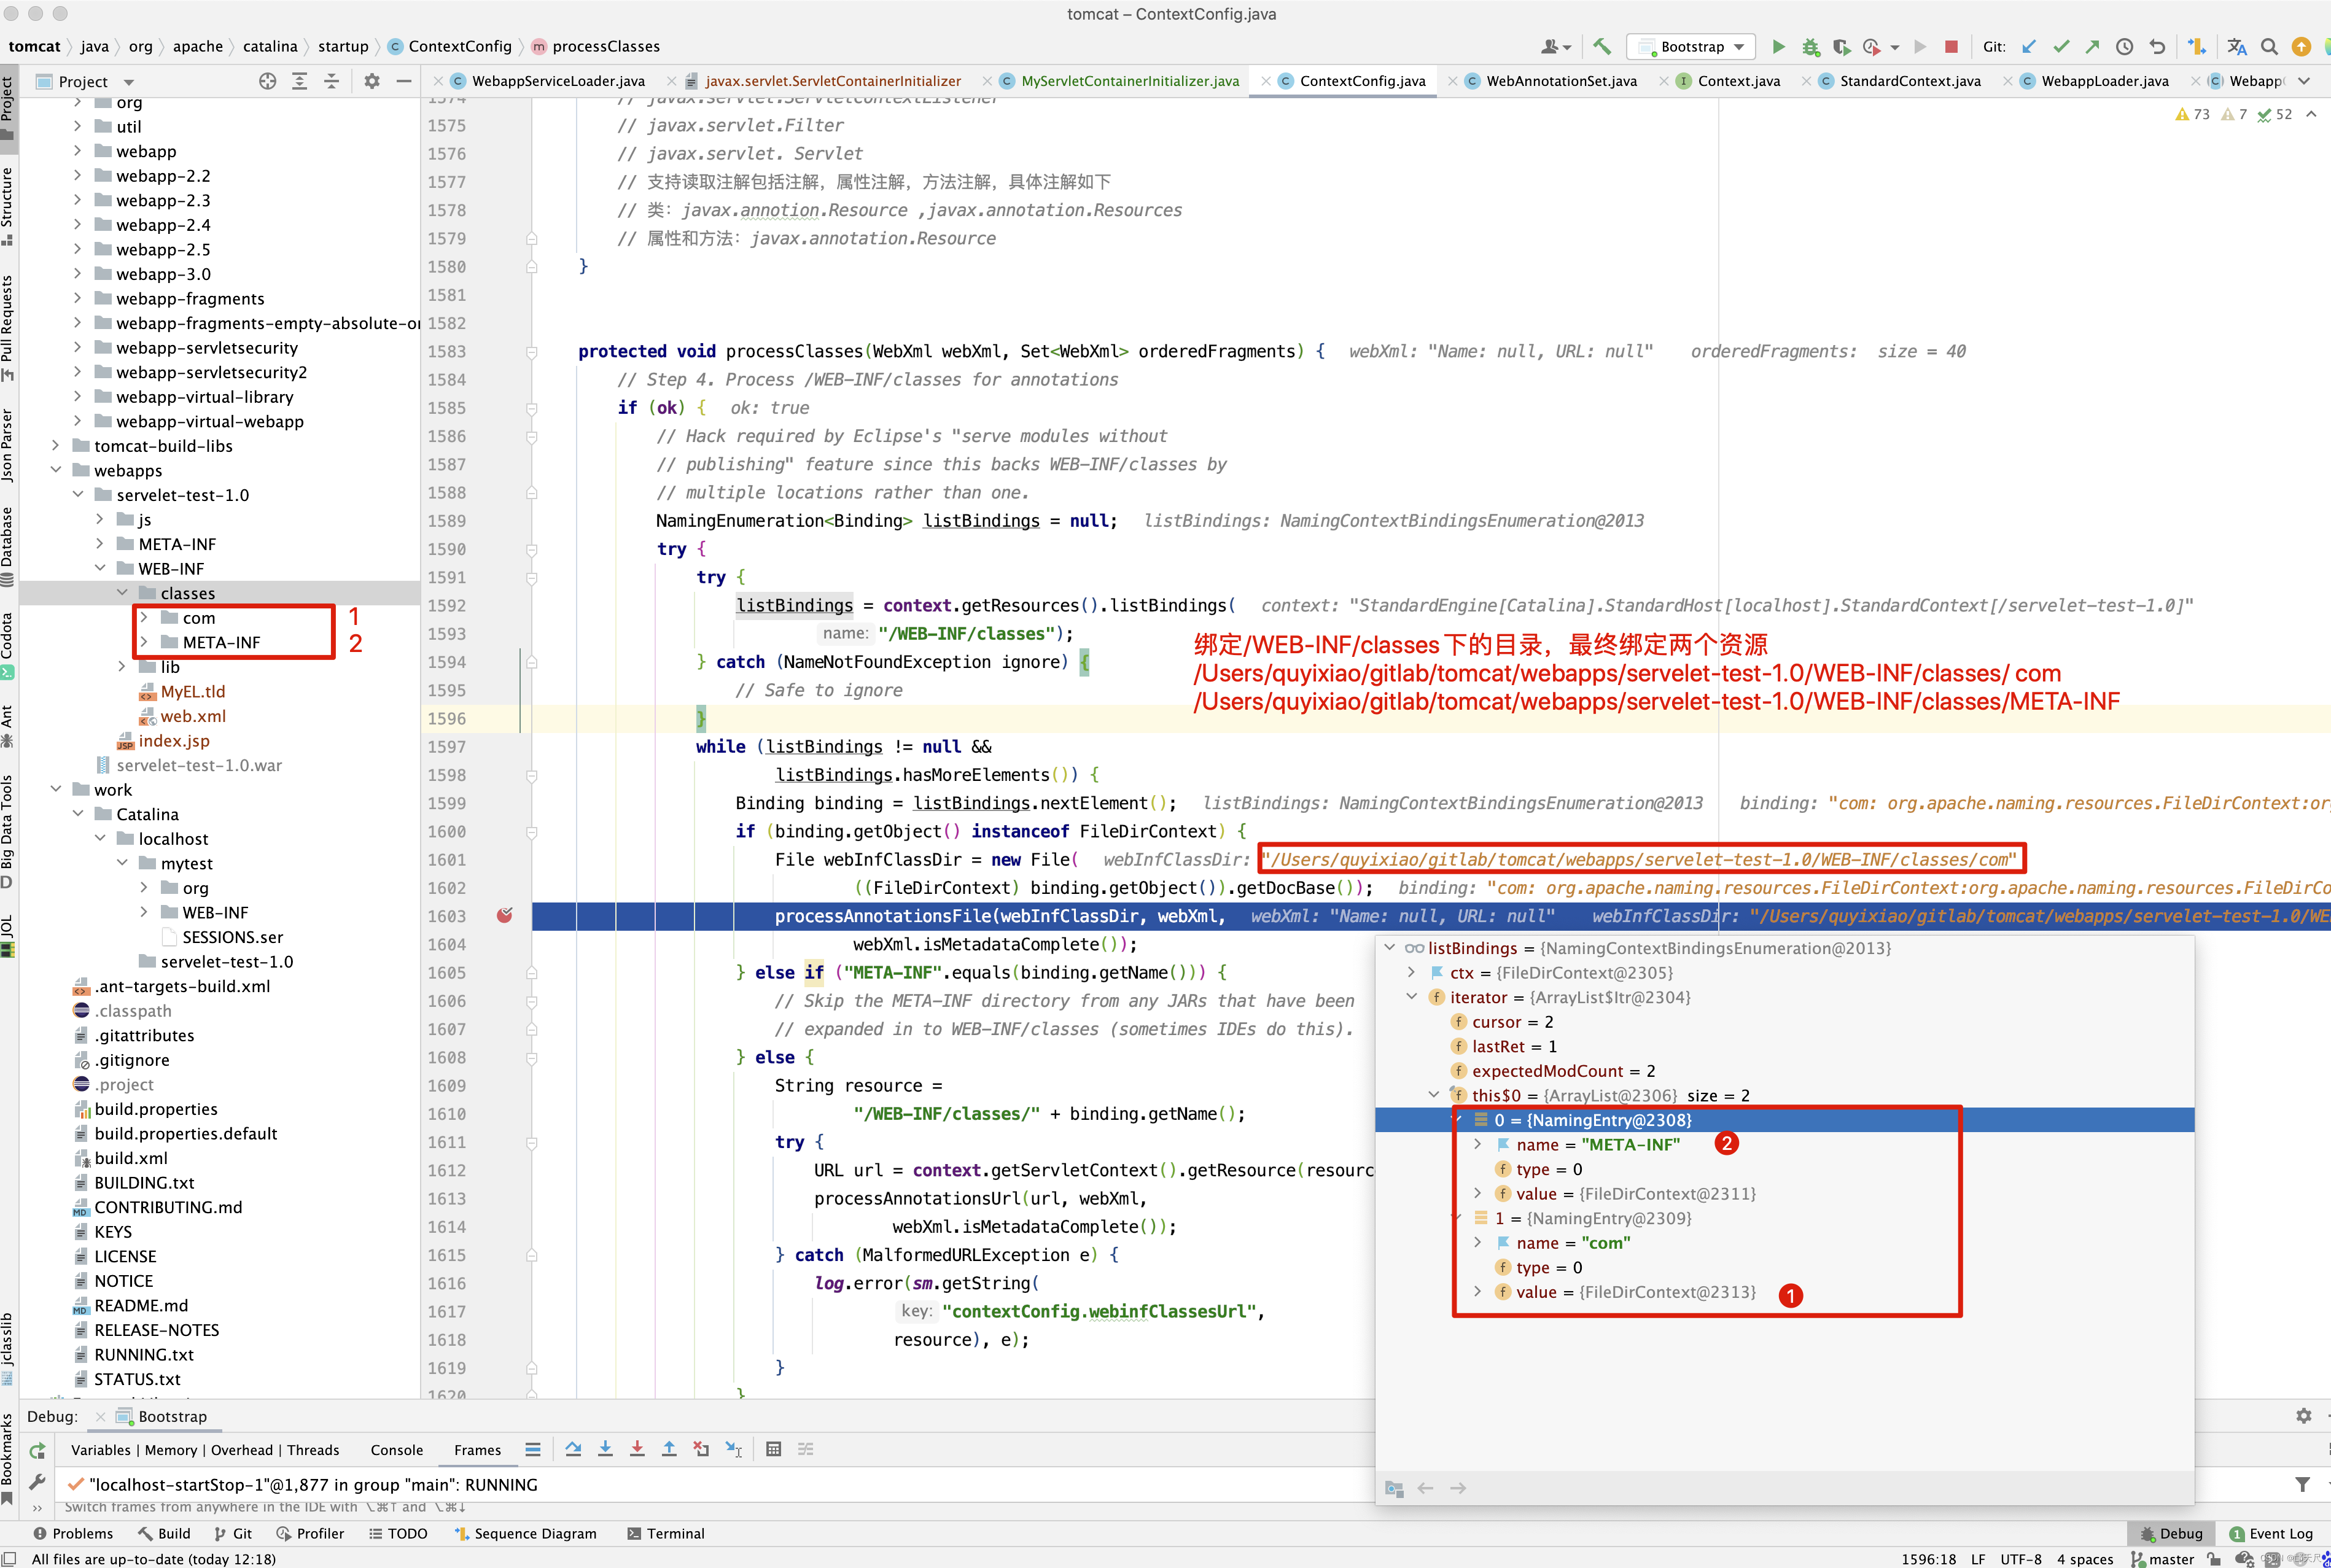Open the Sequence Diagram tool window
This screenshot has width=2331, height=1568.
point(525,1533)
